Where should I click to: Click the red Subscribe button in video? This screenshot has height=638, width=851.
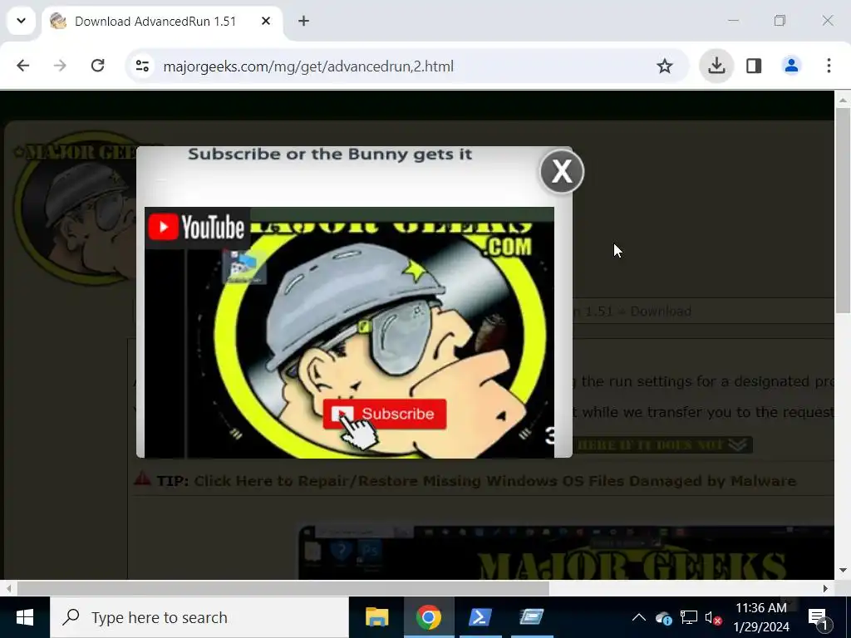tap(385, 414)
